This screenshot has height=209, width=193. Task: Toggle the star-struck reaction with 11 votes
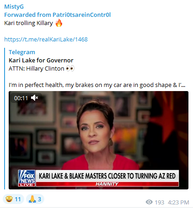(x=13, y=199)
